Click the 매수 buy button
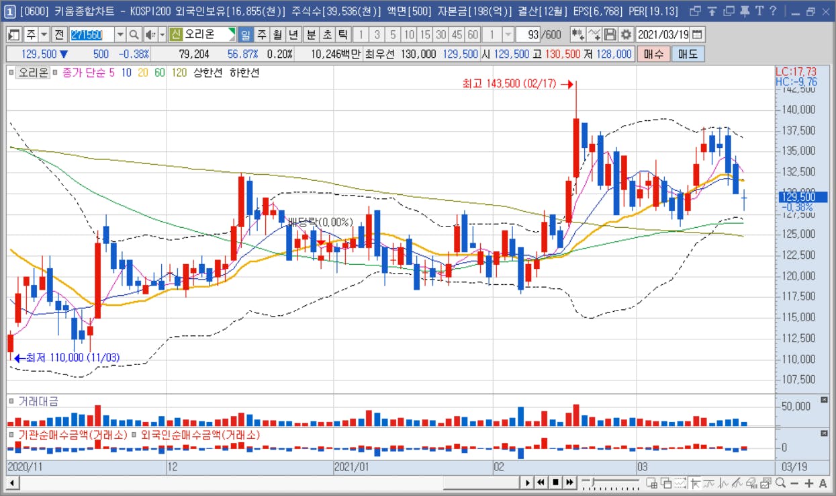836x496 pixels. point(653,54)
